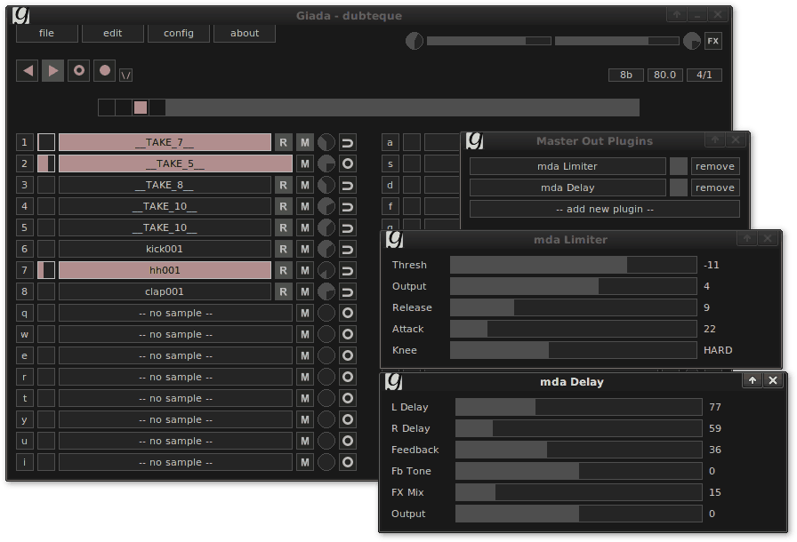This screenshot has height=542, width=797.
Task: Click status box of hh001 channel
Action: tap(46, 270)
